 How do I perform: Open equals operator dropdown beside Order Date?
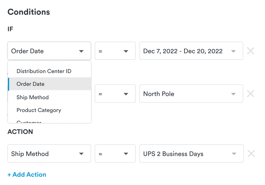pos(115,51)
